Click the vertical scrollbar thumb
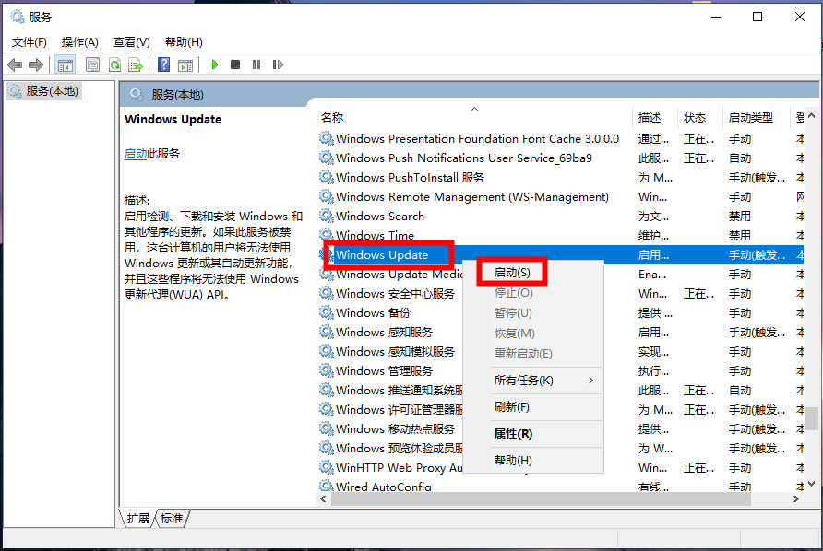Viewport: 823px width, 551px height. coord(811,417)
